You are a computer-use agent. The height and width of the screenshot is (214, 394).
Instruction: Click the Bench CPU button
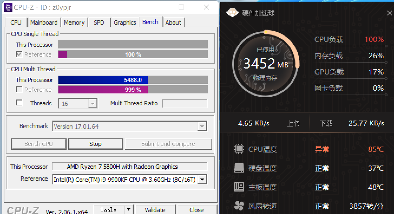pos(39,144)
